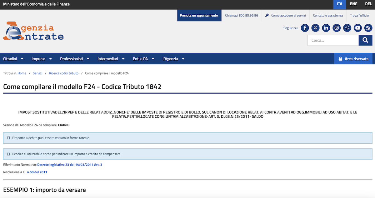Switch language to ENG

coord(354,4)
